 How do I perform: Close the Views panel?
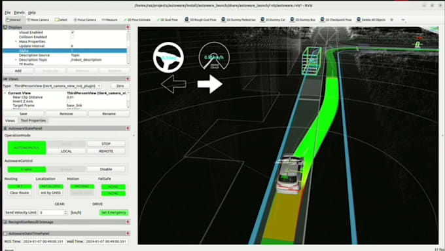point(128,79)
